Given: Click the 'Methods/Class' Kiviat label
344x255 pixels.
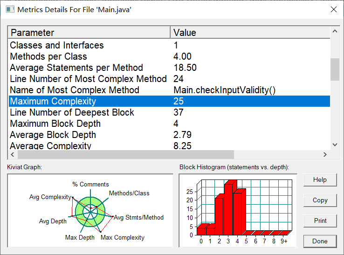Looking at the screenshot, I should 129,193.
